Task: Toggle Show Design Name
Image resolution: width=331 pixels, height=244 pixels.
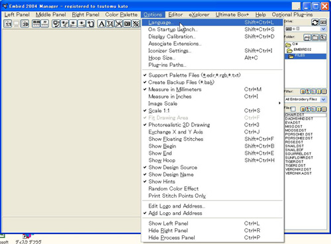Action: (x=212, y=175)
